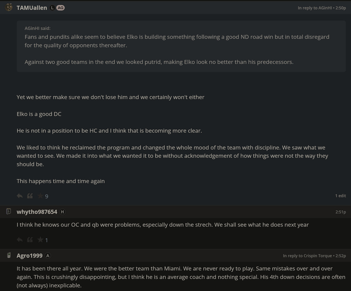Image resolution: width=351 pixels, height=291 pixels.
Task: Star whytho987654's reply
Action: pos(40,240)
